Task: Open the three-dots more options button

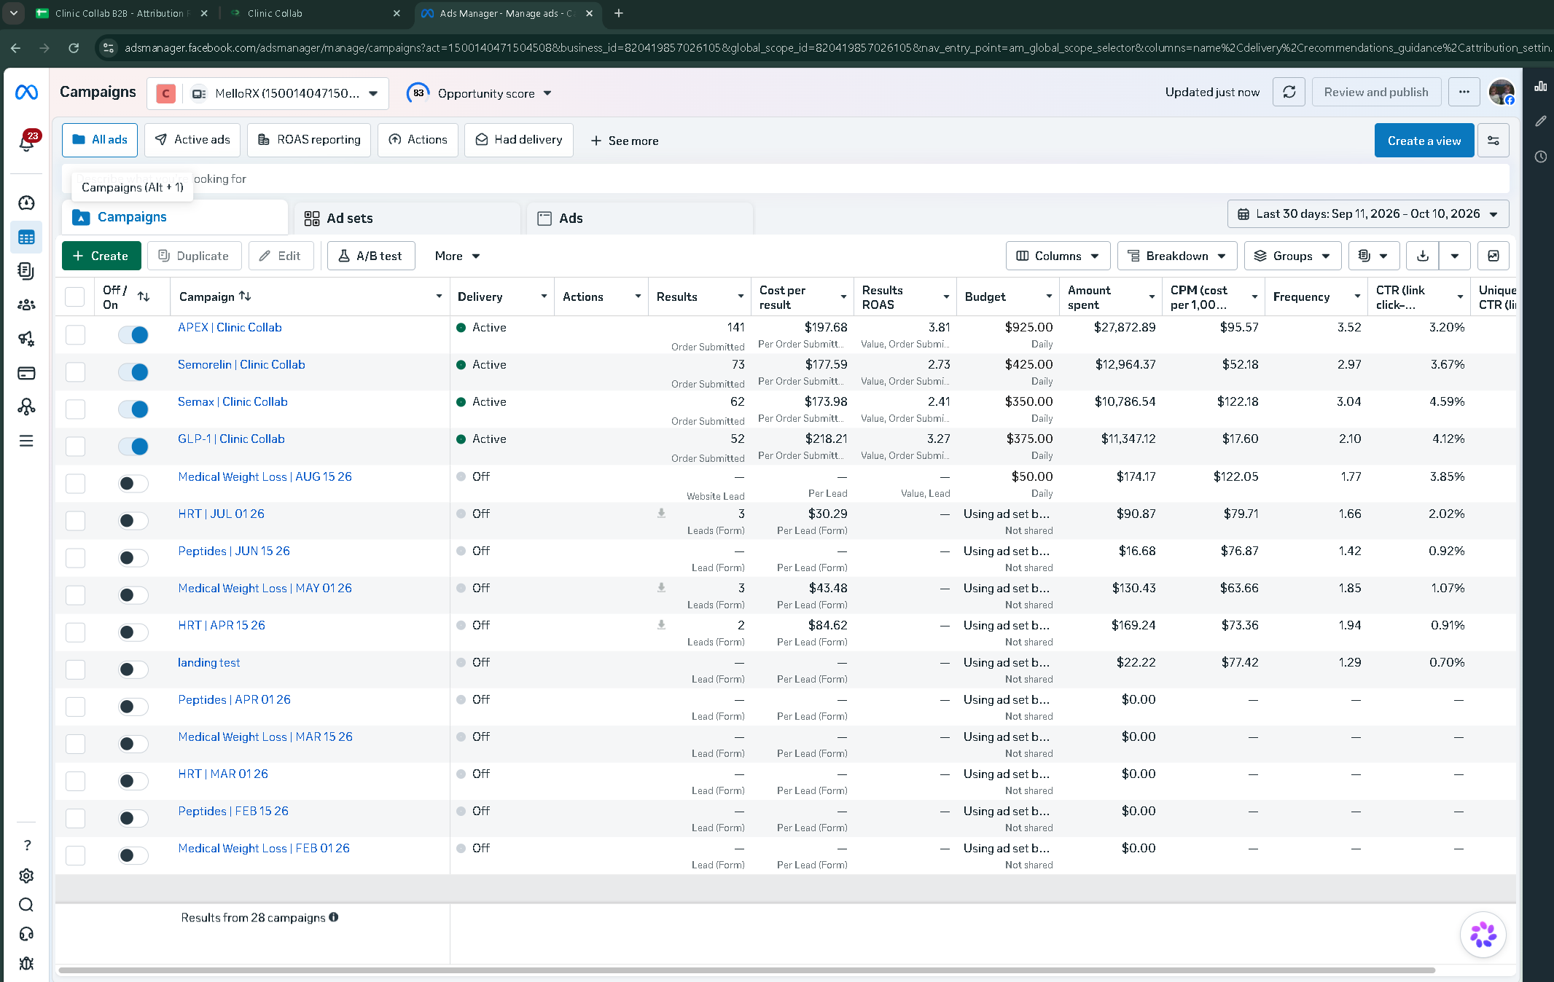Action: coord(1464,93)
